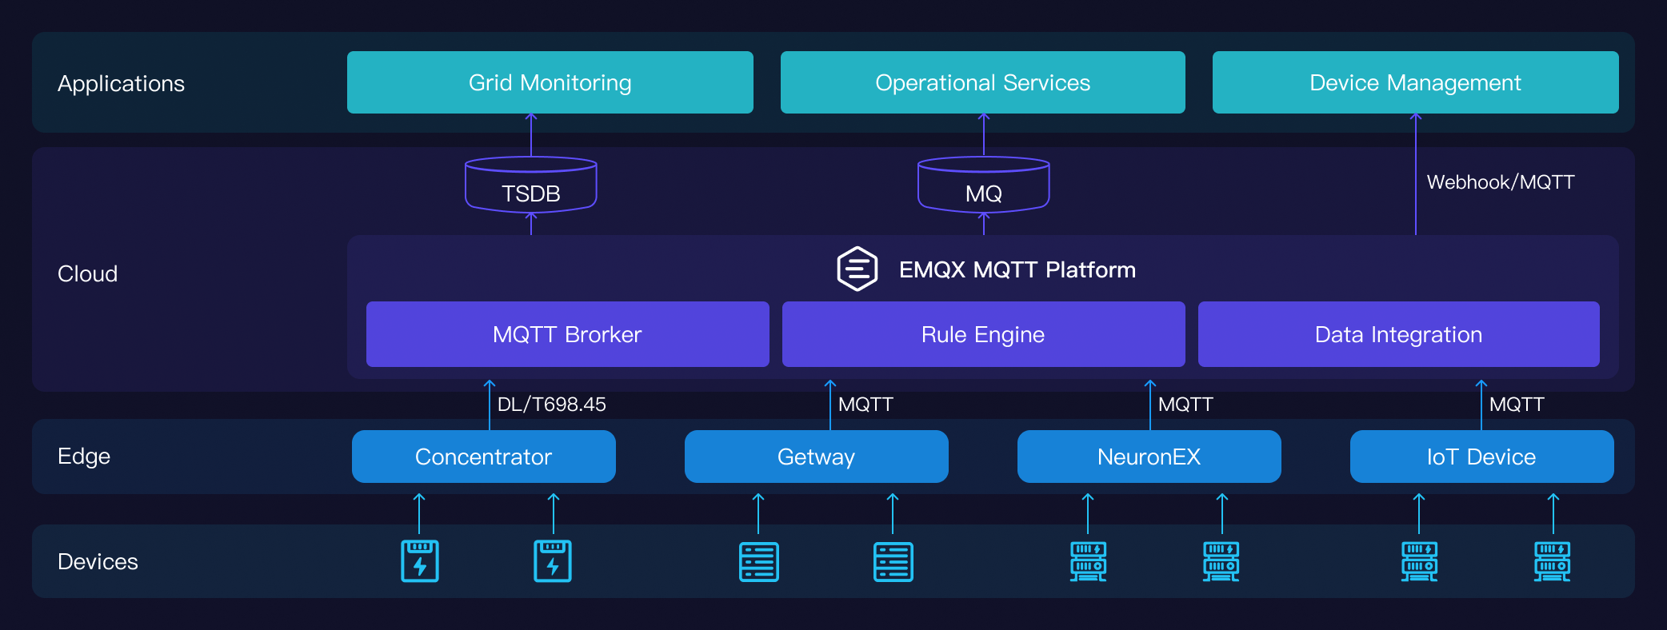Click the EMQX hexagon logo icon

point(857,269)
